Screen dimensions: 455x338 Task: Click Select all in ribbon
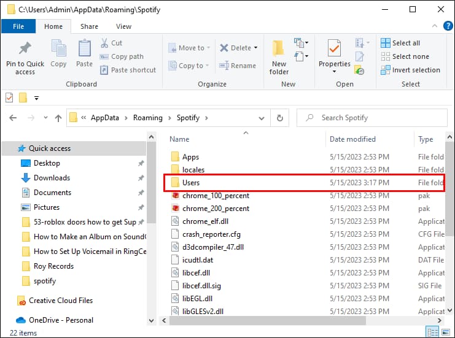pyautogui.click(x=400, y=43)
